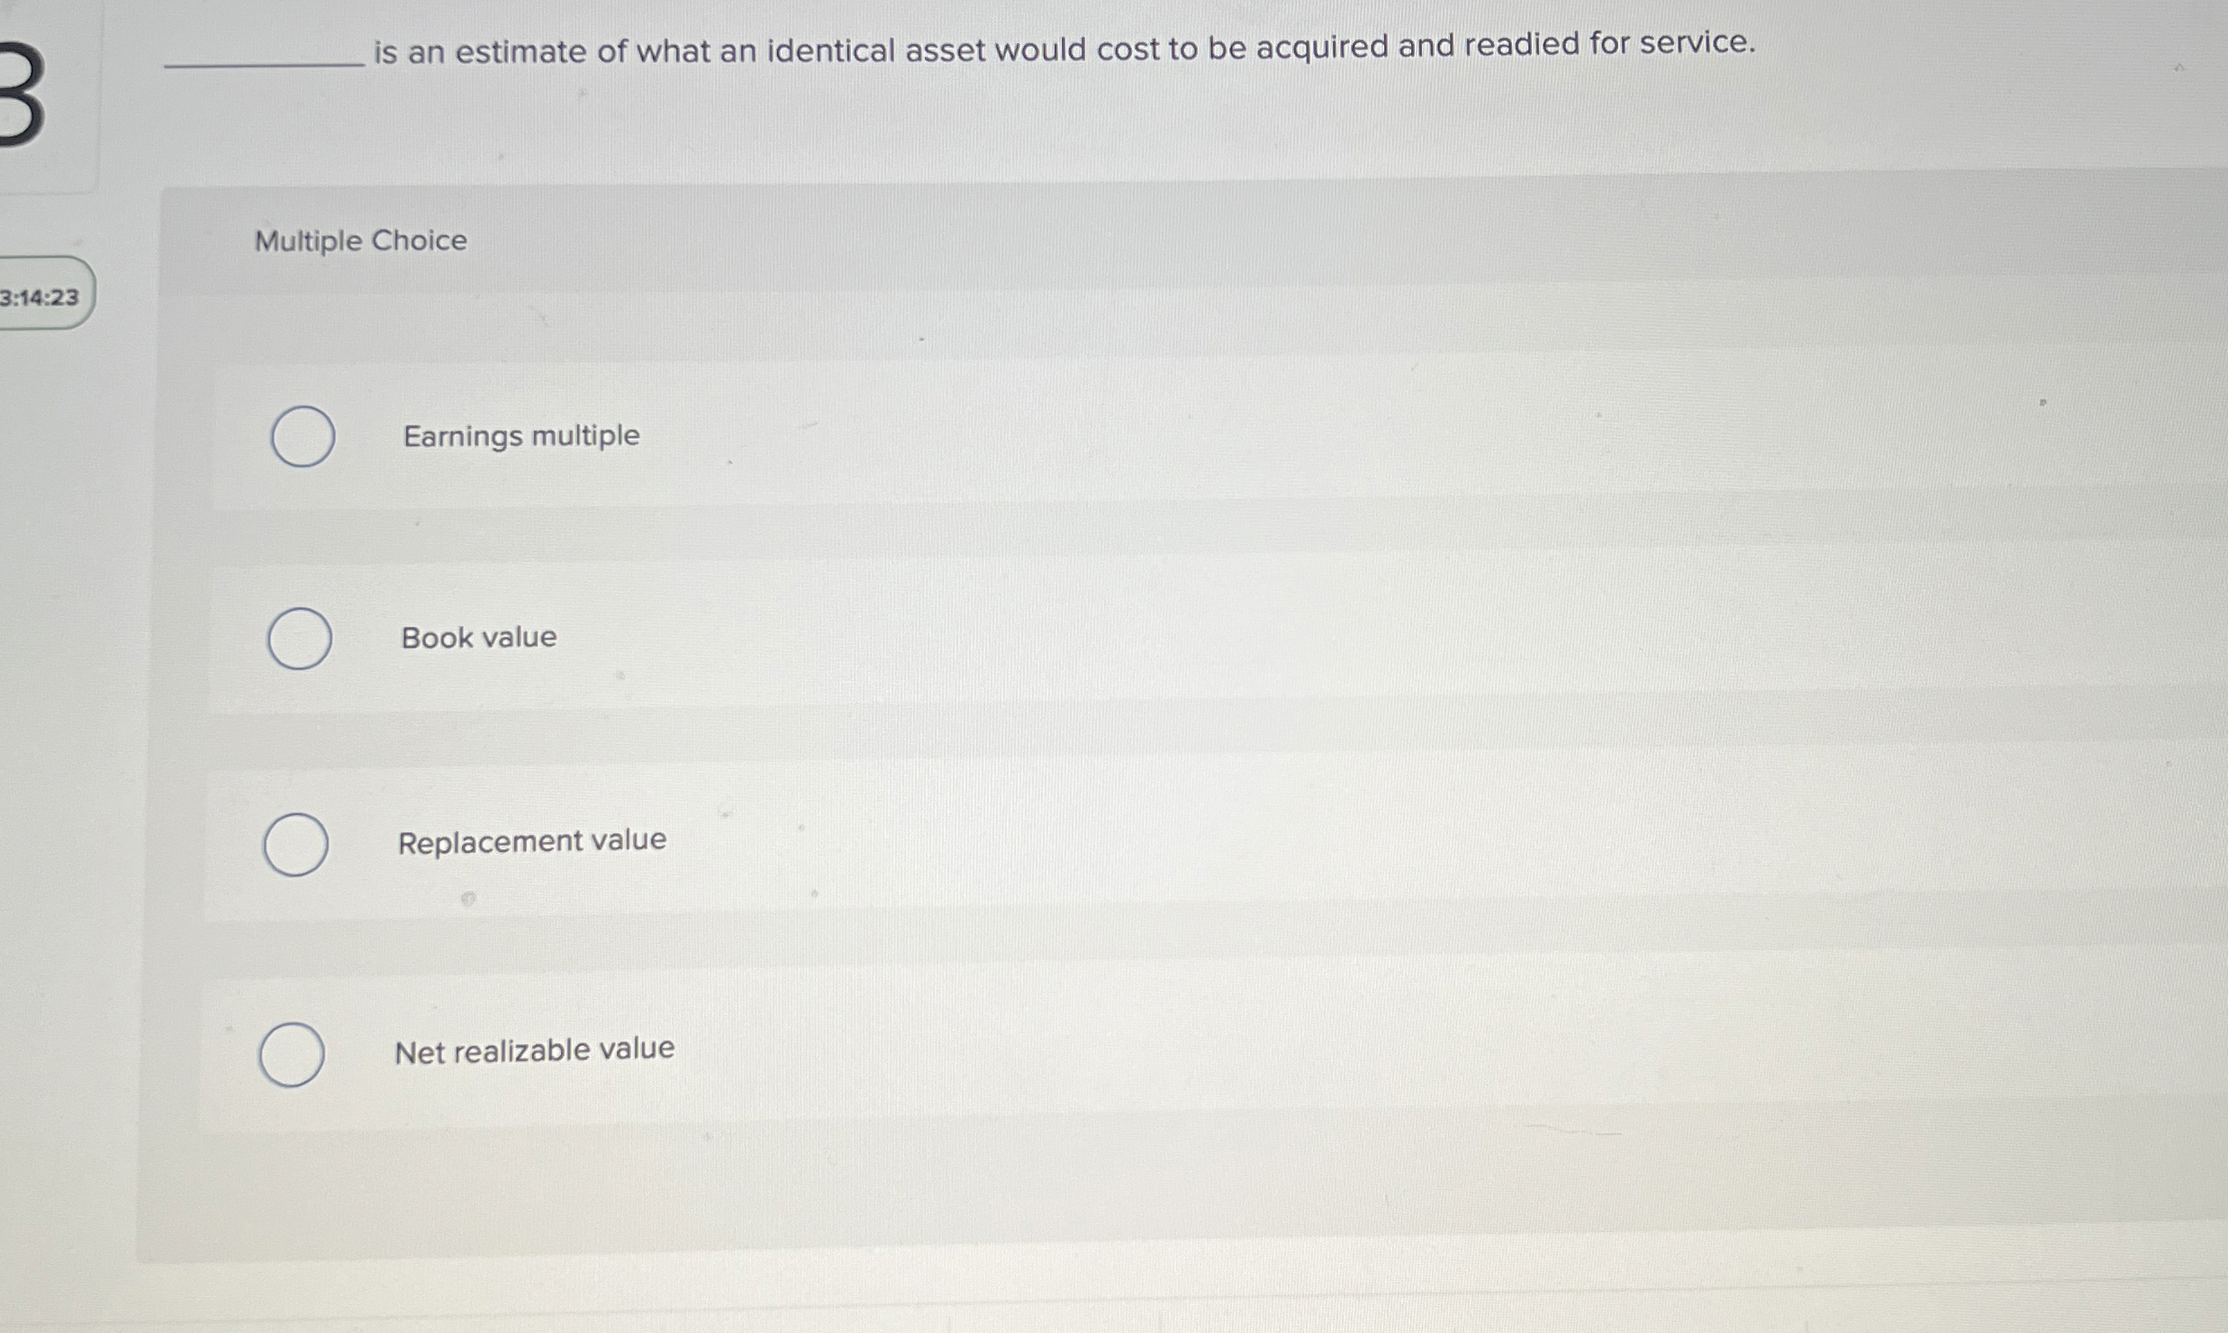Click the Book value answer text

tap(478, 638)
